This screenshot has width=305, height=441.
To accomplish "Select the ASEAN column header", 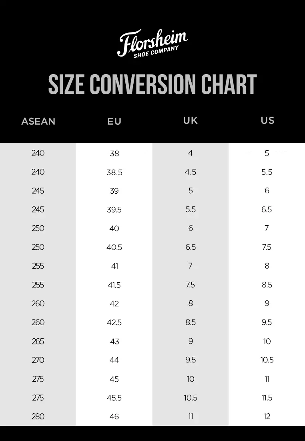I will click(x=38, y=121).
